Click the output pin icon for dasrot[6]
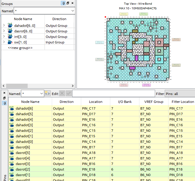Viewport: 195px width, 181px height. (x=12, y=147)
